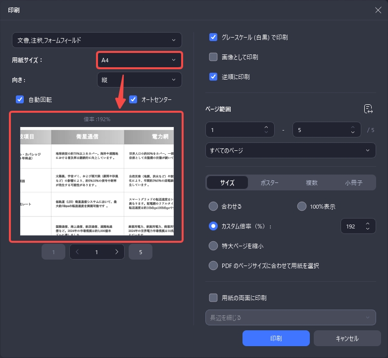
Task: Increase start page number up arrow
Action: [266, 127]
